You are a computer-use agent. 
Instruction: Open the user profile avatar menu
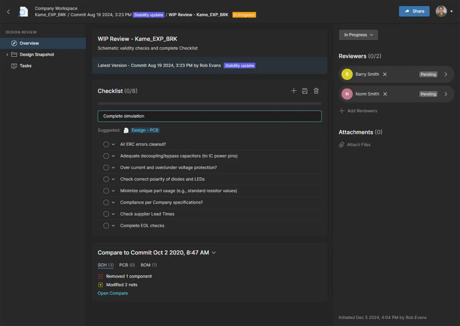click(442, 11)
